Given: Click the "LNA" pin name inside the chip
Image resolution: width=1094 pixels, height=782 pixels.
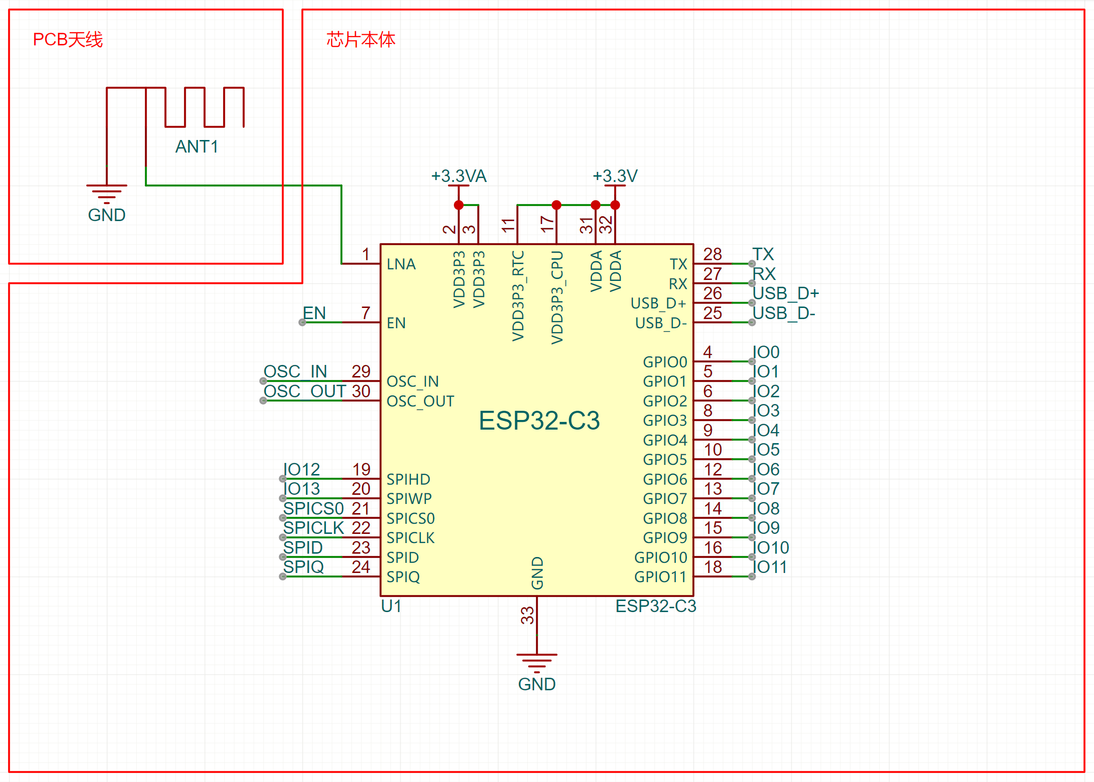Looking at the screenshot, I should click(401, 265).
